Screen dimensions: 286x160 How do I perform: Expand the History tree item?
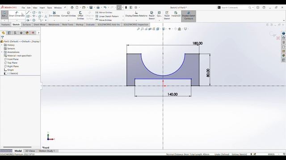tap(2, 45)
